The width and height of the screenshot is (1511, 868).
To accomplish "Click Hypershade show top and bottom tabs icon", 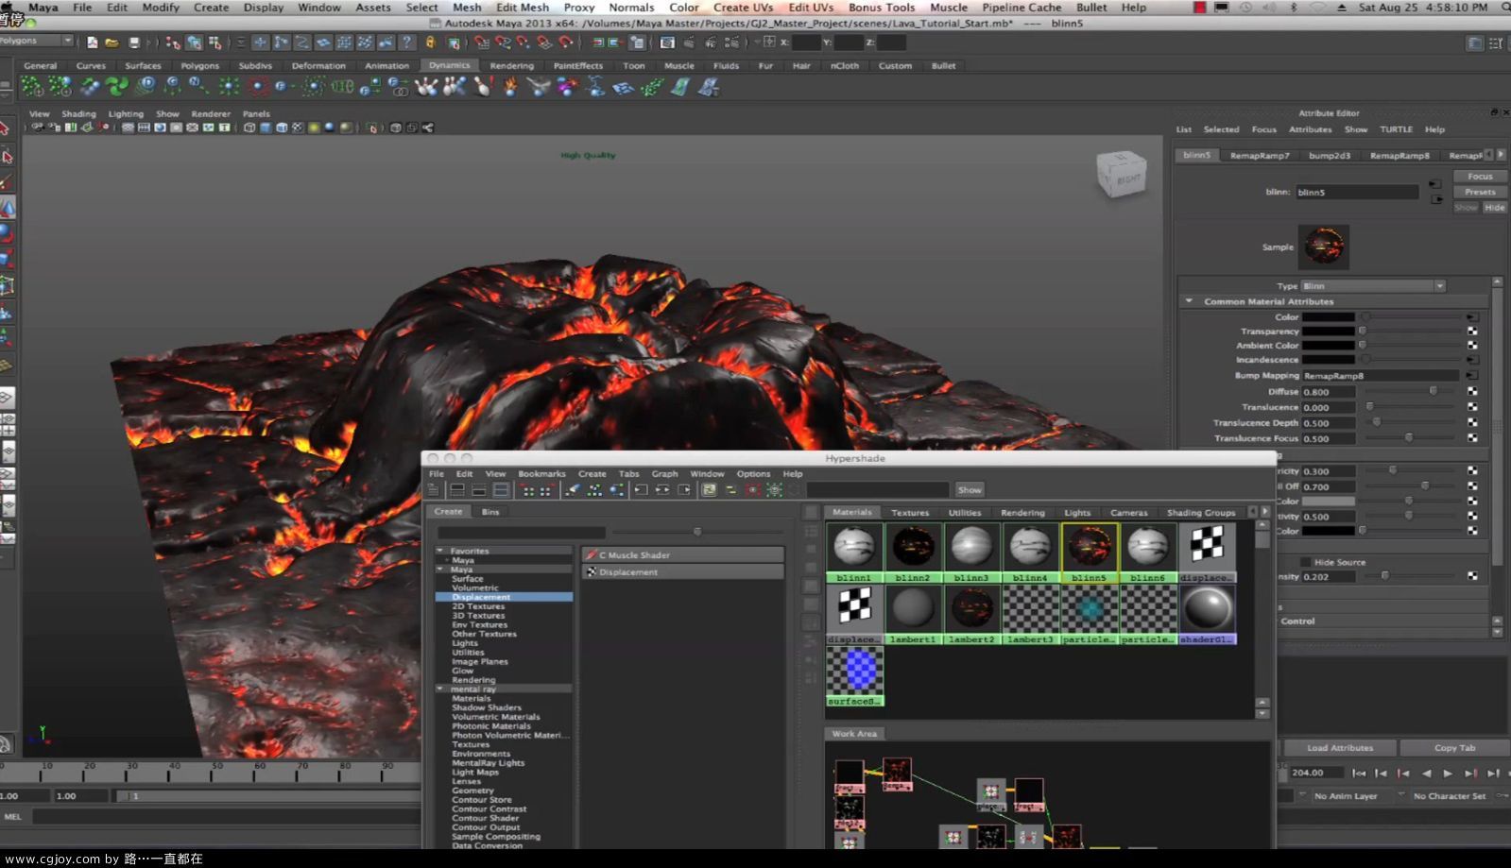I will tap(501, 490).
